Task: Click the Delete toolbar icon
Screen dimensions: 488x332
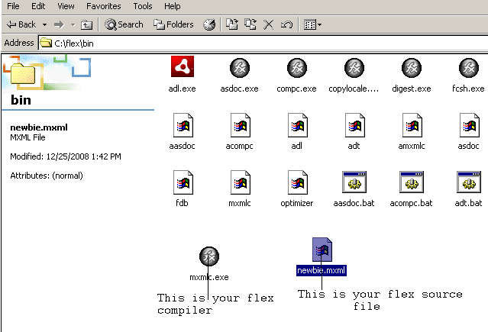Action: (x=268, y=24)
